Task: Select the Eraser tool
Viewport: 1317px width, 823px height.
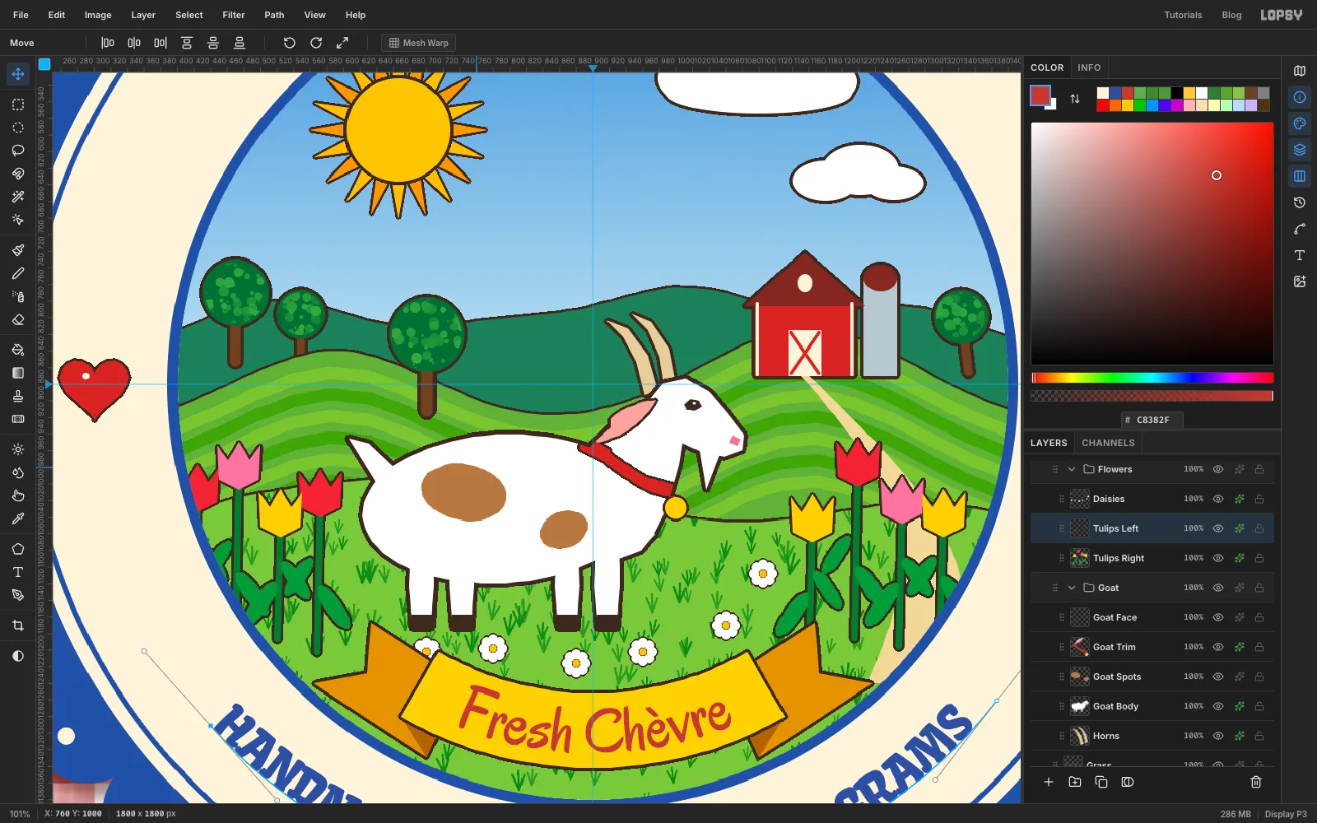Action: pos(18,319)
